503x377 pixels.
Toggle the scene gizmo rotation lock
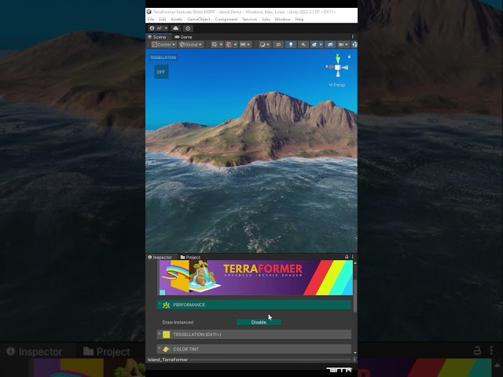coord(349,57)
